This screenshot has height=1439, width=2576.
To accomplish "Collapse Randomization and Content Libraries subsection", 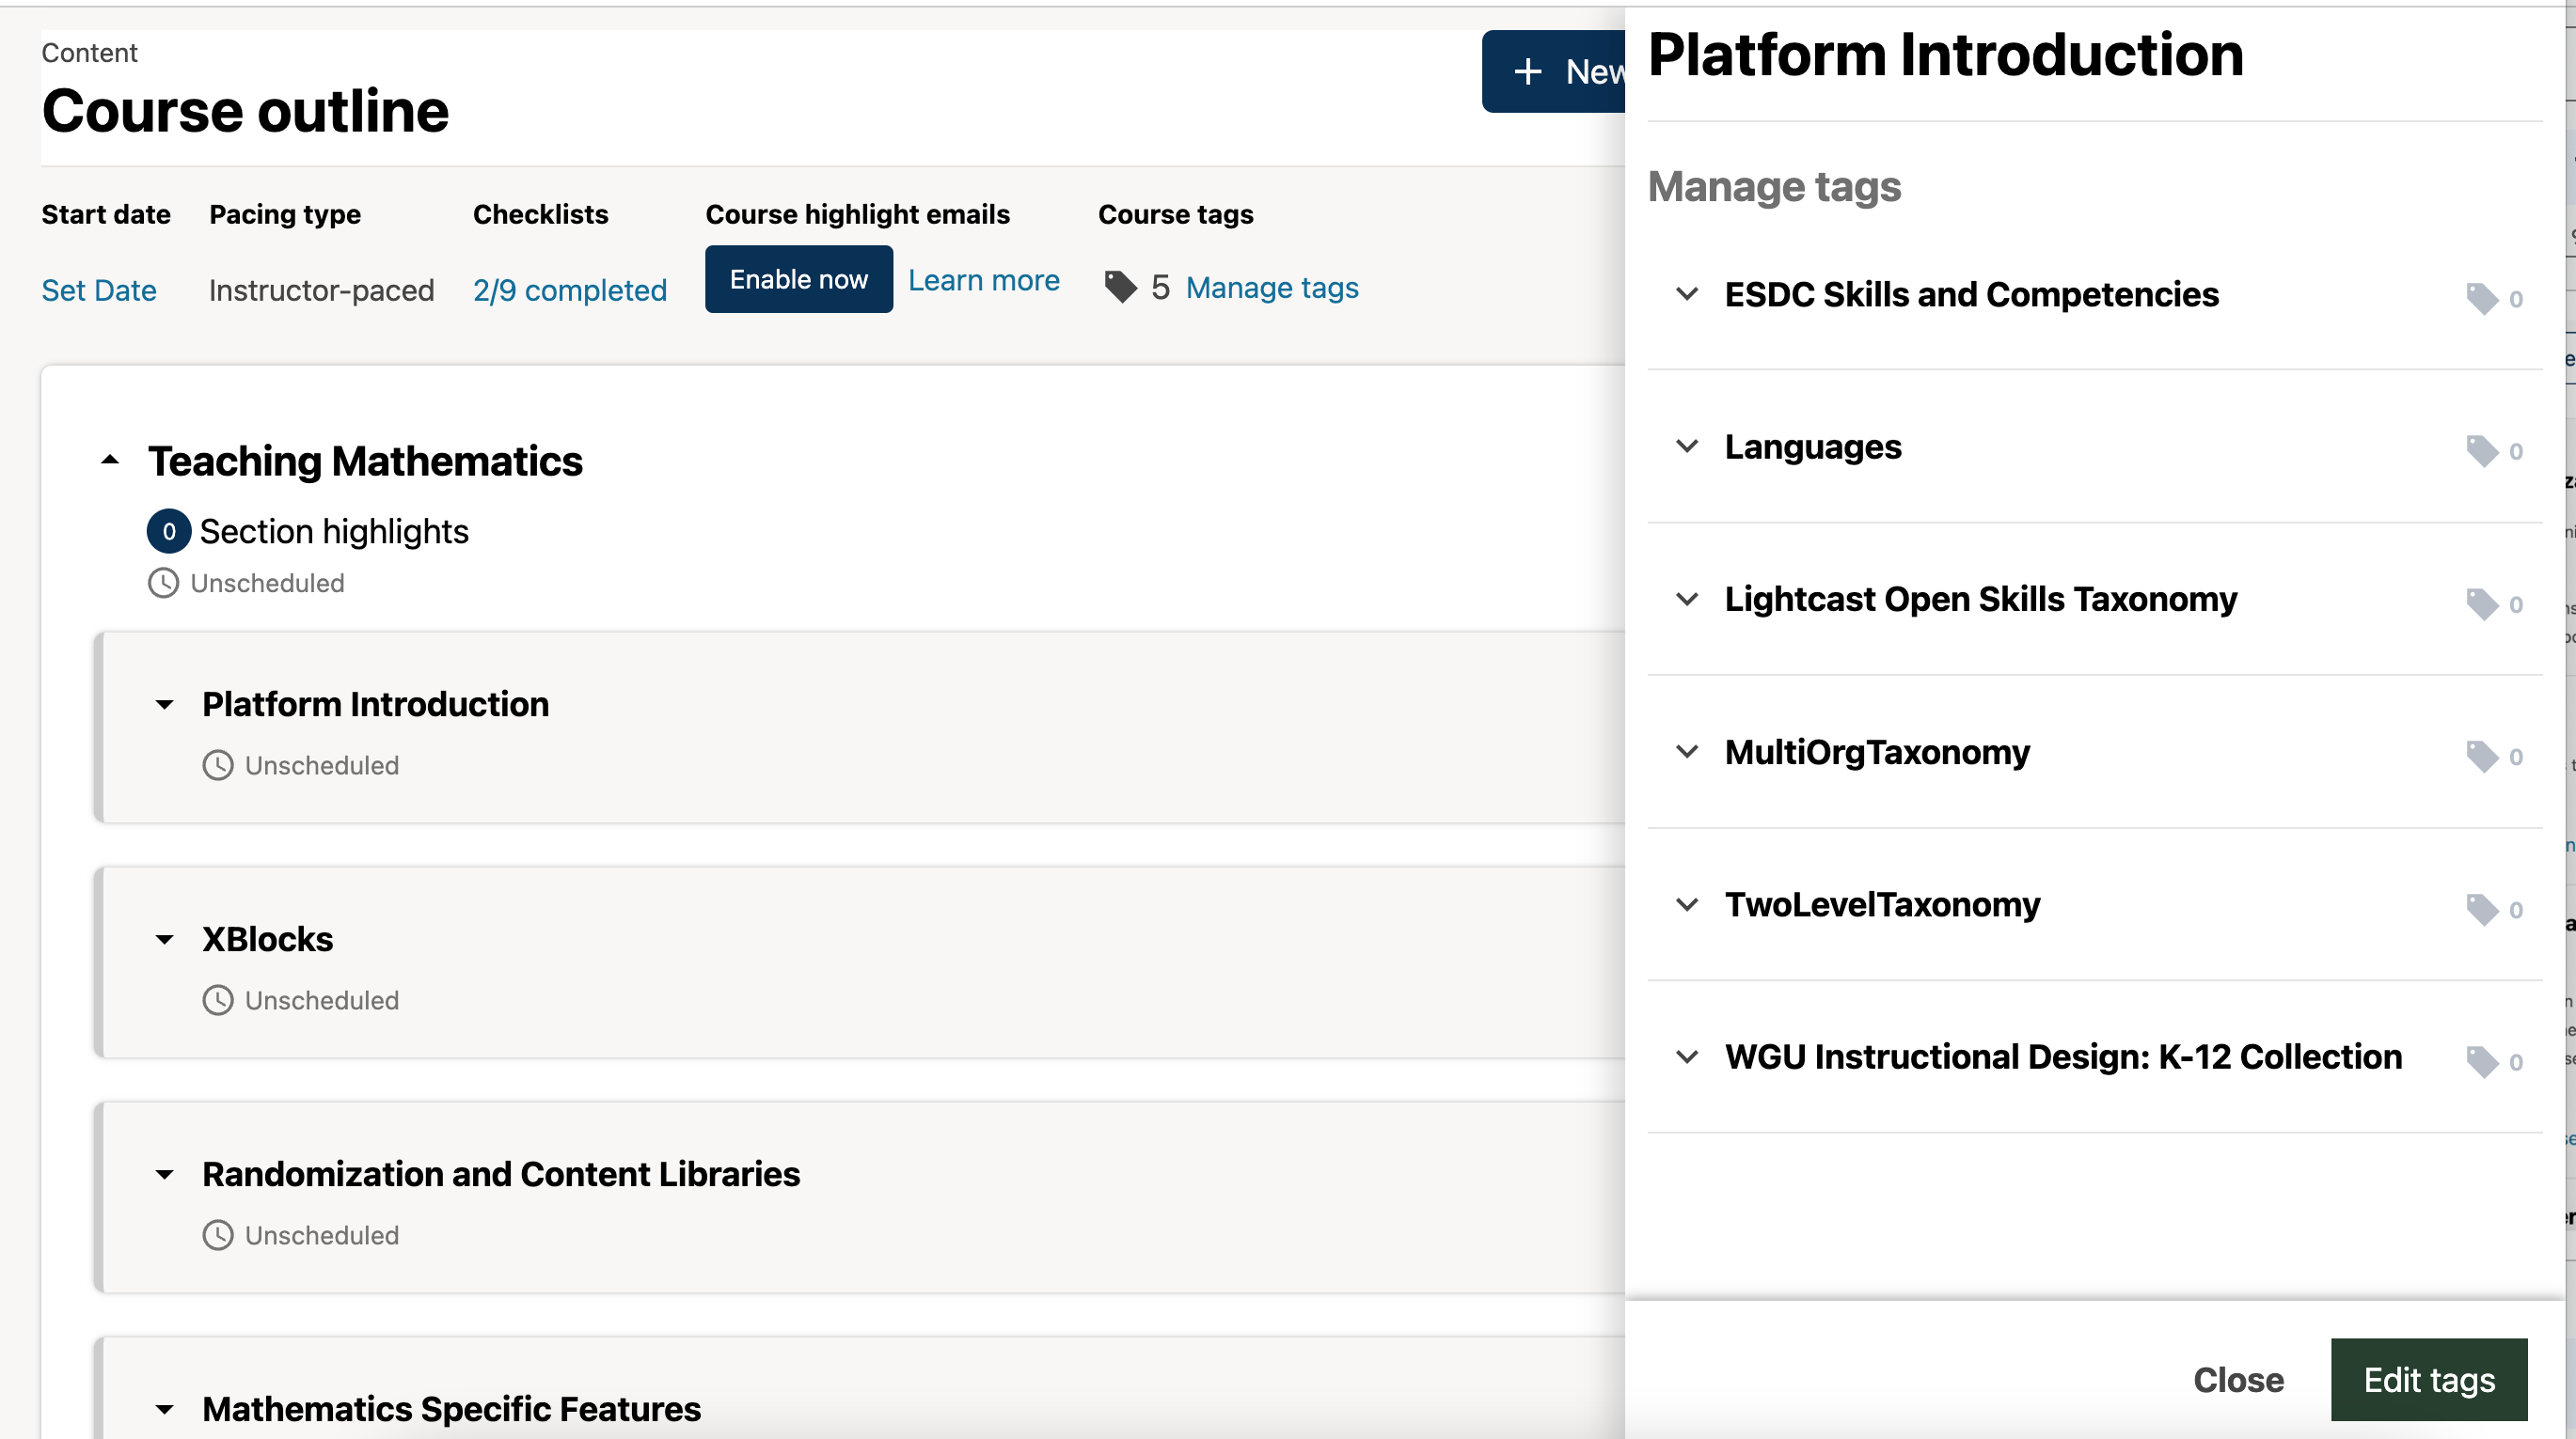I will coord(165,1175).
